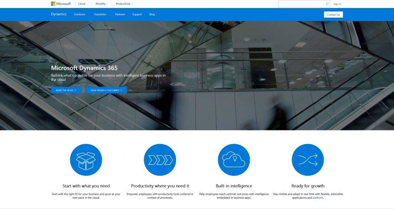This screenshot has width=394, height=209.
Task: Click the Microsoft Dynamics 365 heading
Action: 84,68
